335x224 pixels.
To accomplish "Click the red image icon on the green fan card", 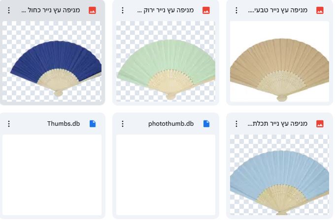I will pos(206,10).
